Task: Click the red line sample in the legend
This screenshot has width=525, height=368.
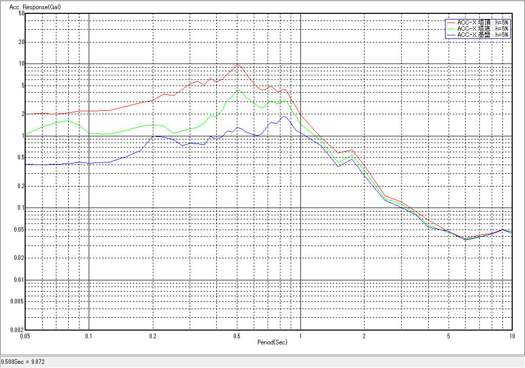Action: [x=451, y=23]
